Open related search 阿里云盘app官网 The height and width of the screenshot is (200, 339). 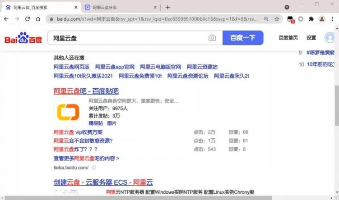(115, 67)
